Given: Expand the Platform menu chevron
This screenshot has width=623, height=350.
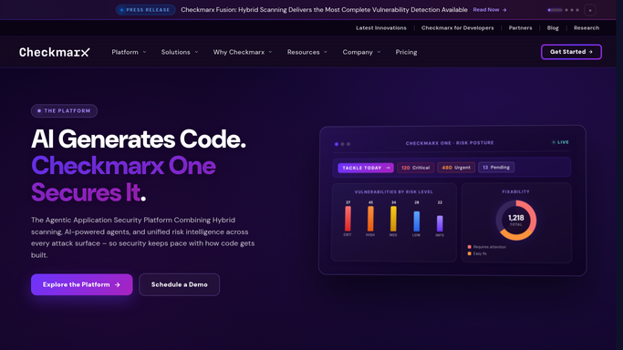Looking at the screenshot, I should coord(145,52).
